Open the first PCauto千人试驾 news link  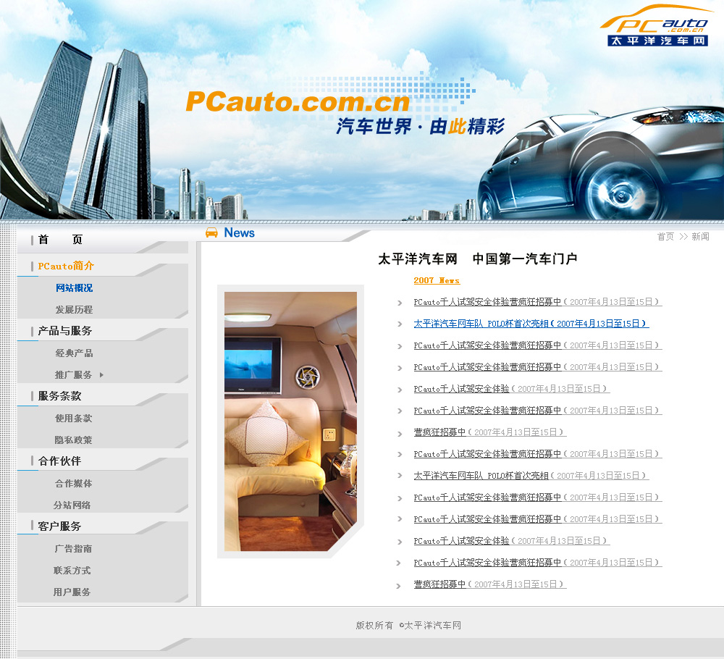click(538, 302)
